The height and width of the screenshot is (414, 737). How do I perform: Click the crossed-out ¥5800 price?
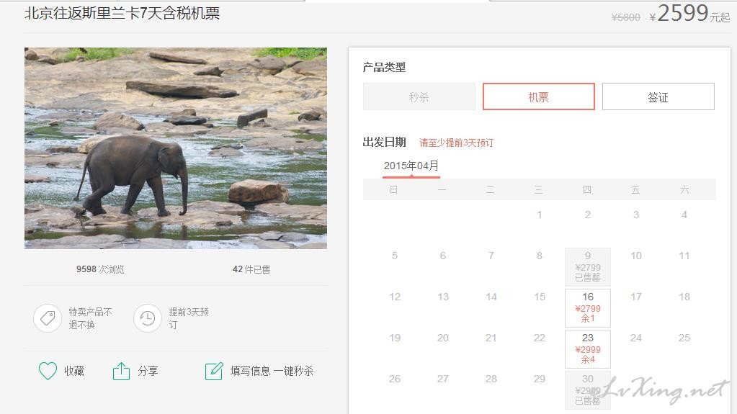[x=625, y=17]
